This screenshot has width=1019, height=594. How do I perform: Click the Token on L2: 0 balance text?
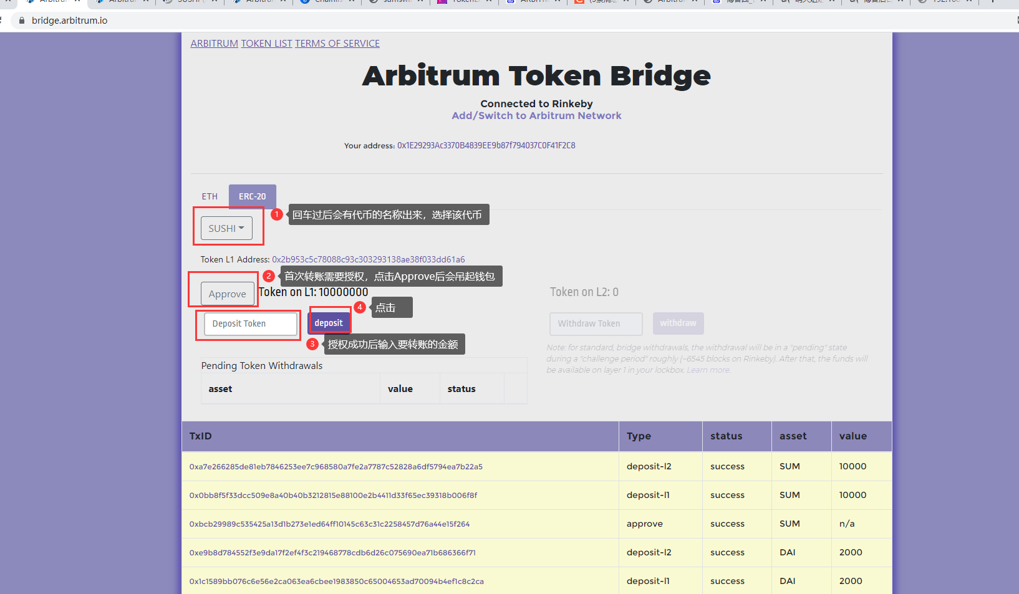pos(584,292)
